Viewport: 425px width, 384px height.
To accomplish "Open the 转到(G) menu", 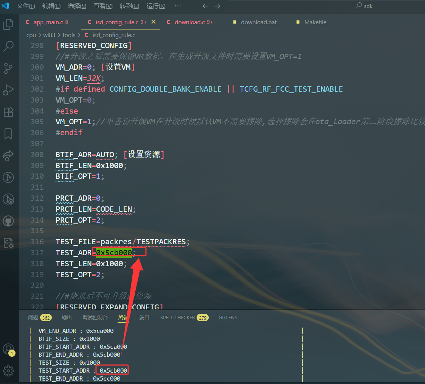I will pyautogui.click(x=130, y=6).
